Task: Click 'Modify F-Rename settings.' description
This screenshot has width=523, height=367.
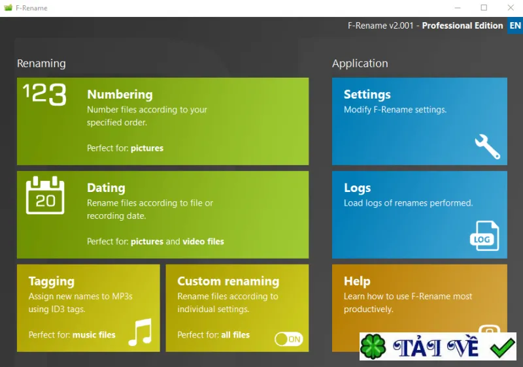Action: coord(395,110)
